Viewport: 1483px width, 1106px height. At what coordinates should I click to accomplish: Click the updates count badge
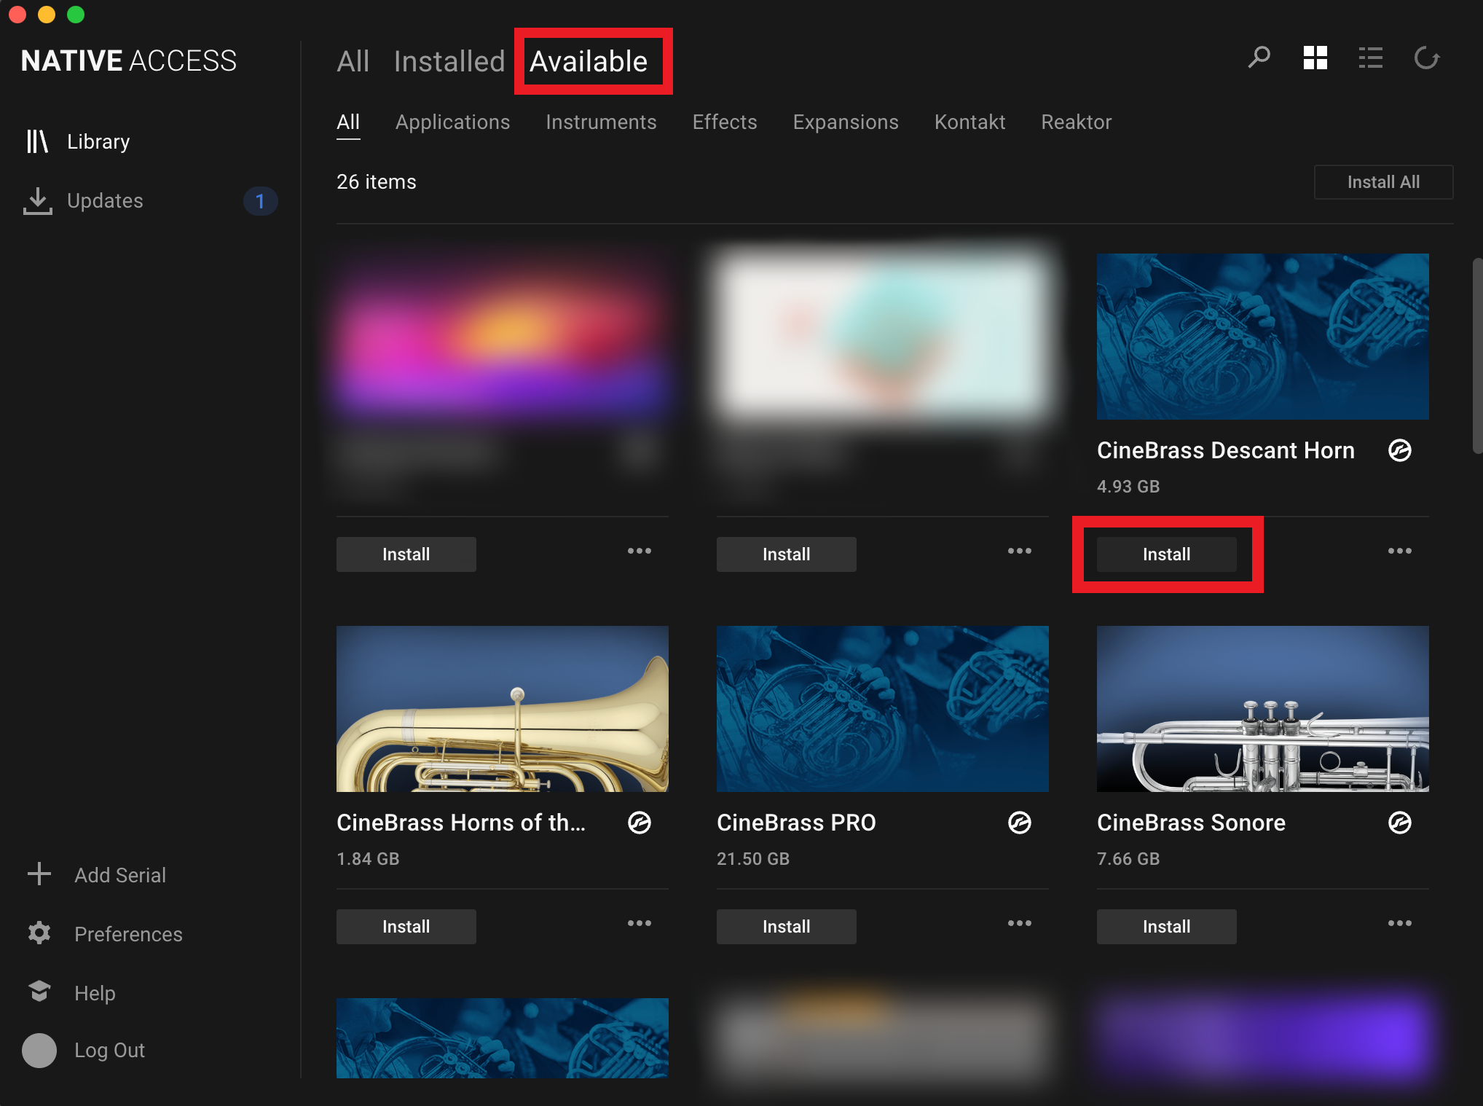click(x=260, y=201)
